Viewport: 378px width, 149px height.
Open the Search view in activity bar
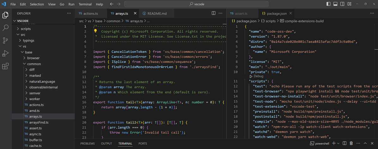coord(5,28)
